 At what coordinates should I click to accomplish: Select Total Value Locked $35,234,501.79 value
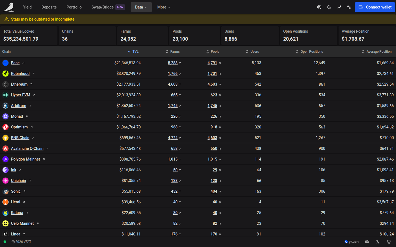click(21, 39)
